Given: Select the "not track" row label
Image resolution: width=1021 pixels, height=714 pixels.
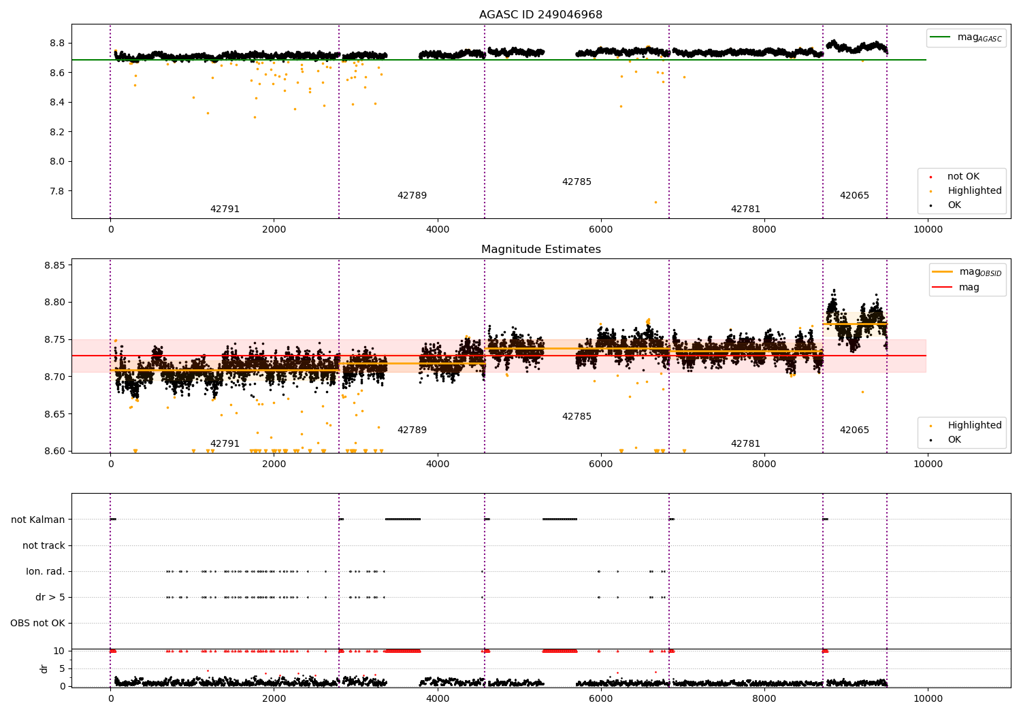Looking at the screenshot, I should coord(44,545).
